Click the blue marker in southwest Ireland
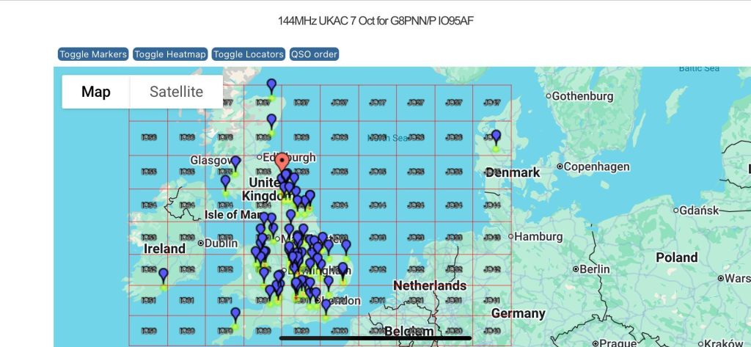The width and height of the screenshot is (751, 347). coord(163,275)
